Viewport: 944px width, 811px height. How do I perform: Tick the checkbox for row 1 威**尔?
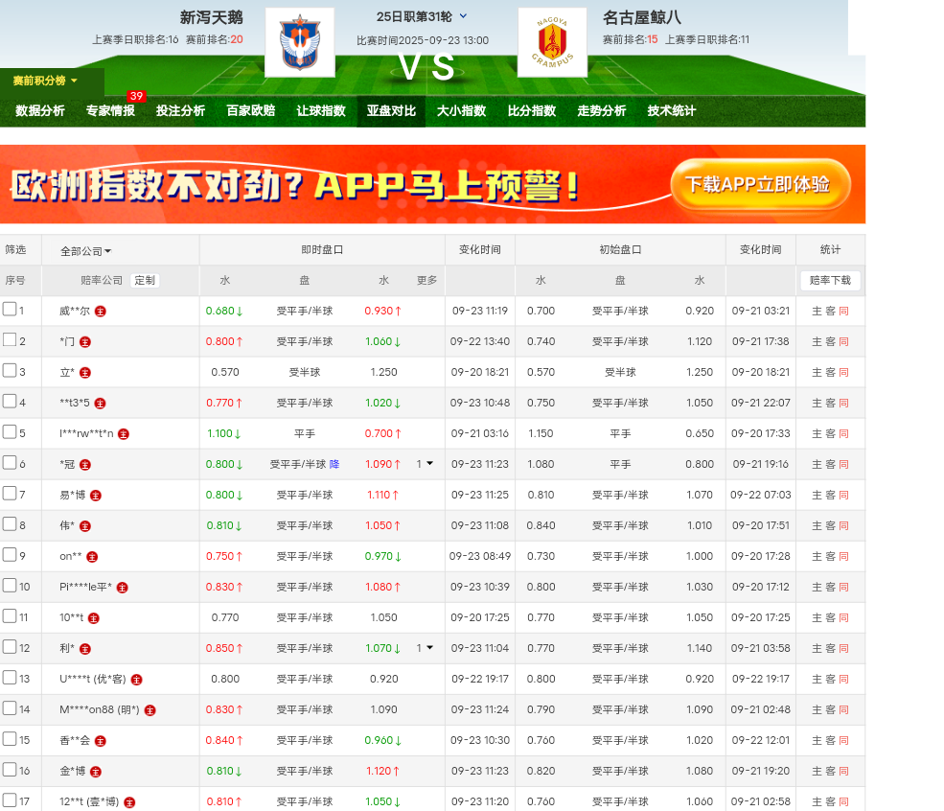click(x=10, y=310)
